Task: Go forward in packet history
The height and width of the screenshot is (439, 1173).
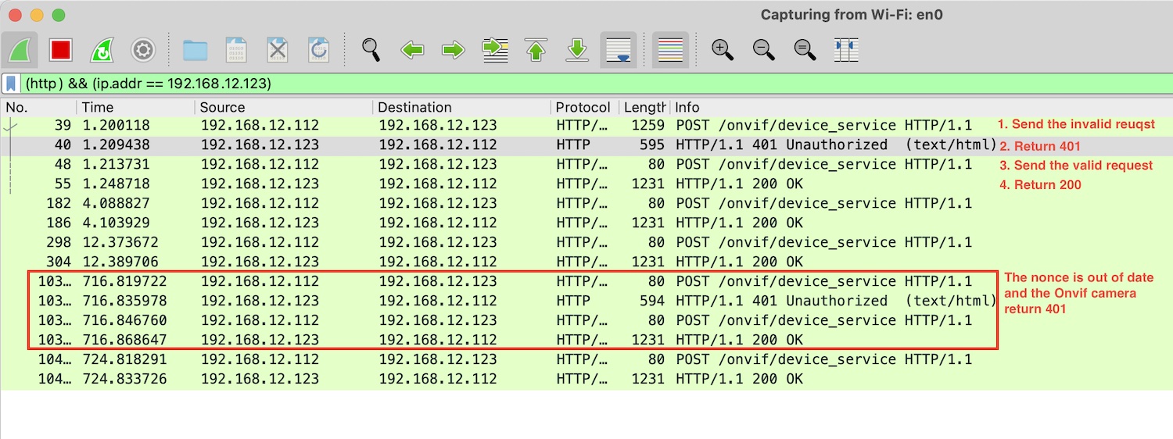Action: [x=454, y=51]
